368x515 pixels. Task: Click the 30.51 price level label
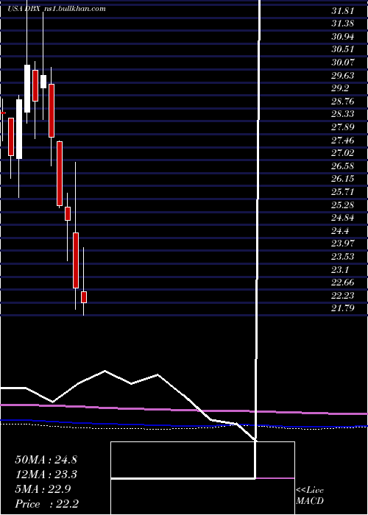click(x=343, y=49)
